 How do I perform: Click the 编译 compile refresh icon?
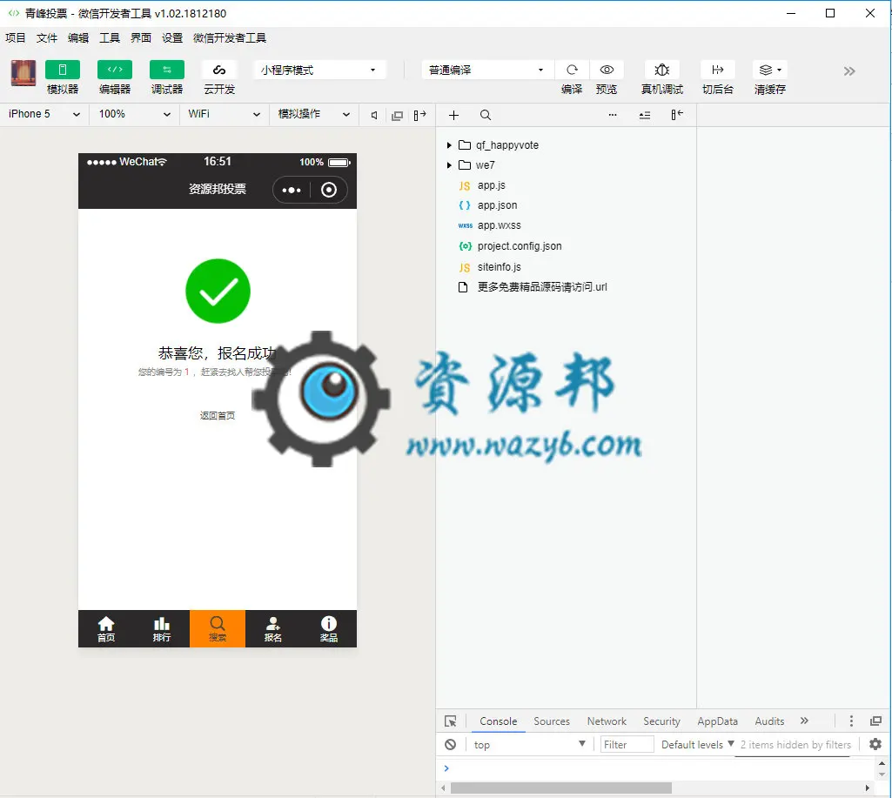(x=572, y=70)
